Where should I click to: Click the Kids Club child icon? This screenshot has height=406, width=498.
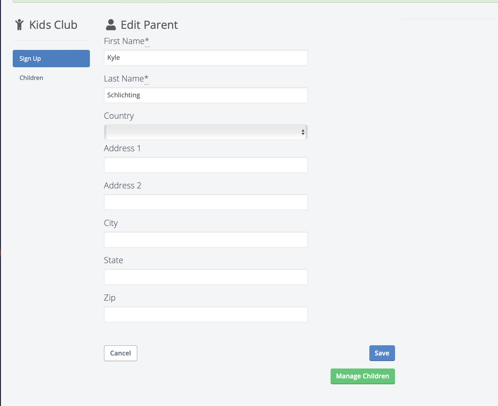[19, 25]
